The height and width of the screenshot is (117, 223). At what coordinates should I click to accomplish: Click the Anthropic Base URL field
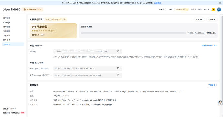(x=88, y=75)
